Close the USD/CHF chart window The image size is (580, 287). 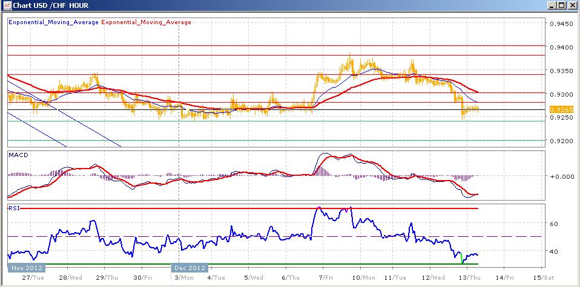[572, 6]
